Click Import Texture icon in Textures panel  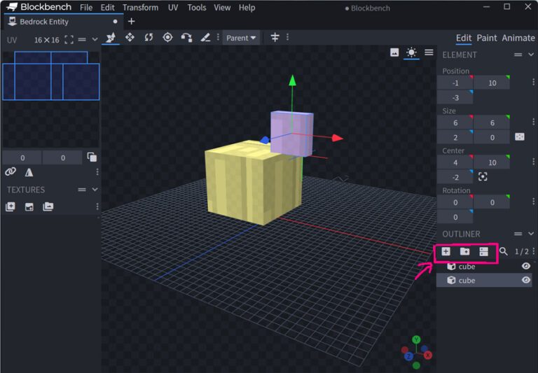[11, 206]
